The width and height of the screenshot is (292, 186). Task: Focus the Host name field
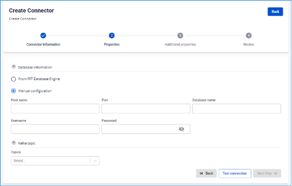(55, 108)
